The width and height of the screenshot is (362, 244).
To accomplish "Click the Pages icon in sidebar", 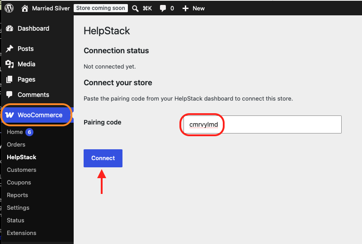I will point(9,79).
